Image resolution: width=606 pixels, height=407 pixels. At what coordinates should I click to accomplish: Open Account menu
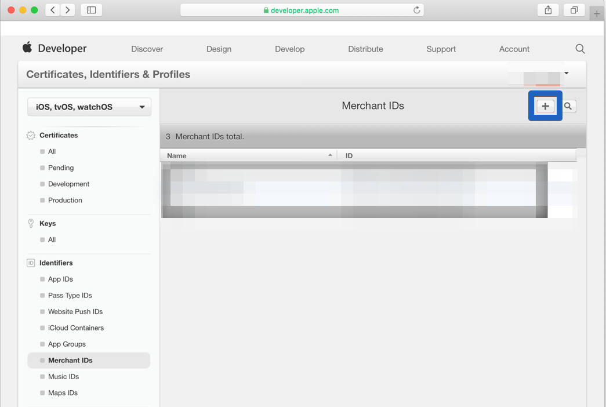[514, 49]
